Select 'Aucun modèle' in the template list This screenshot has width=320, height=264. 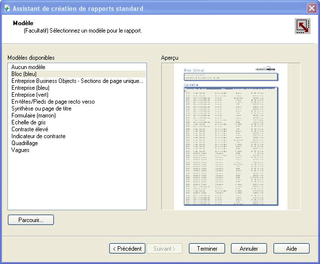tap(28, 67)
